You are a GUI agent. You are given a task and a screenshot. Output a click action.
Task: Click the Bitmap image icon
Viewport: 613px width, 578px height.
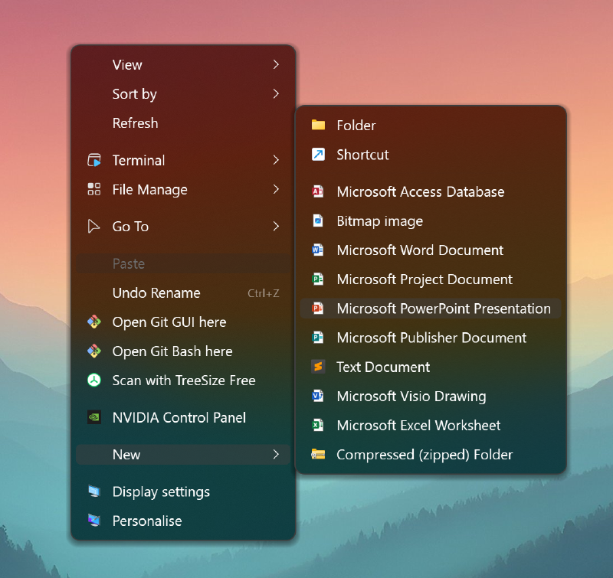click(x=318, y=221)
